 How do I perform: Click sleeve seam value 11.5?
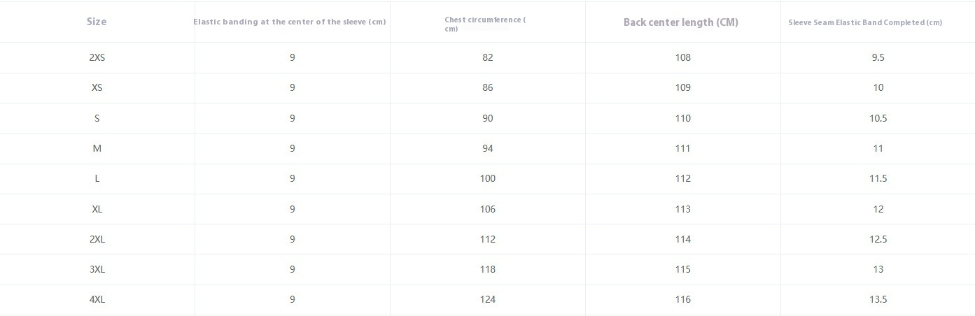tap(878, 178)
